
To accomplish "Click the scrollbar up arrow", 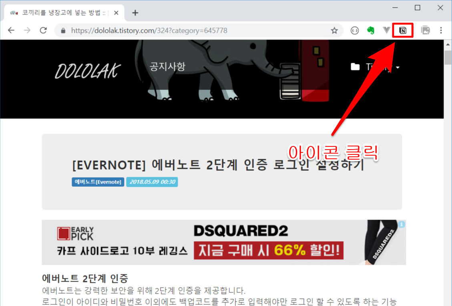I will coord(448,45).
